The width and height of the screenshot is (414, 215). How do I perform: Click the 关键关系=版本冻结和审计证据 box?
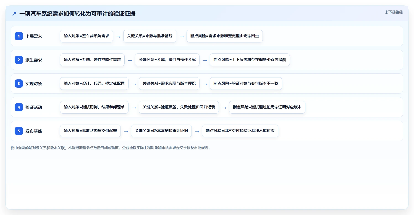click(161, 131)
